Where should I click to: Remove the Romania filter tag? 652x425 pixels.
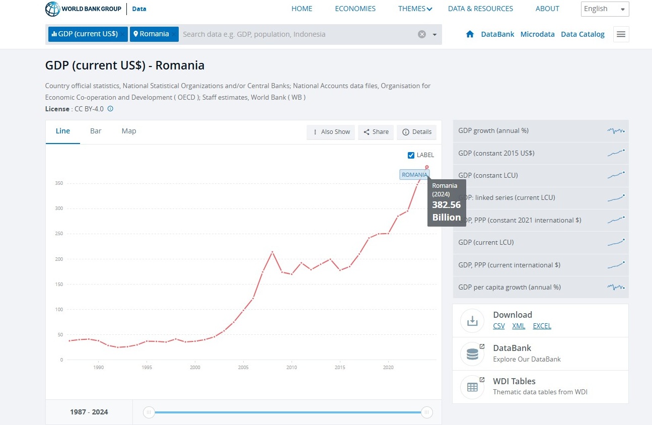(x=174, y=34)
